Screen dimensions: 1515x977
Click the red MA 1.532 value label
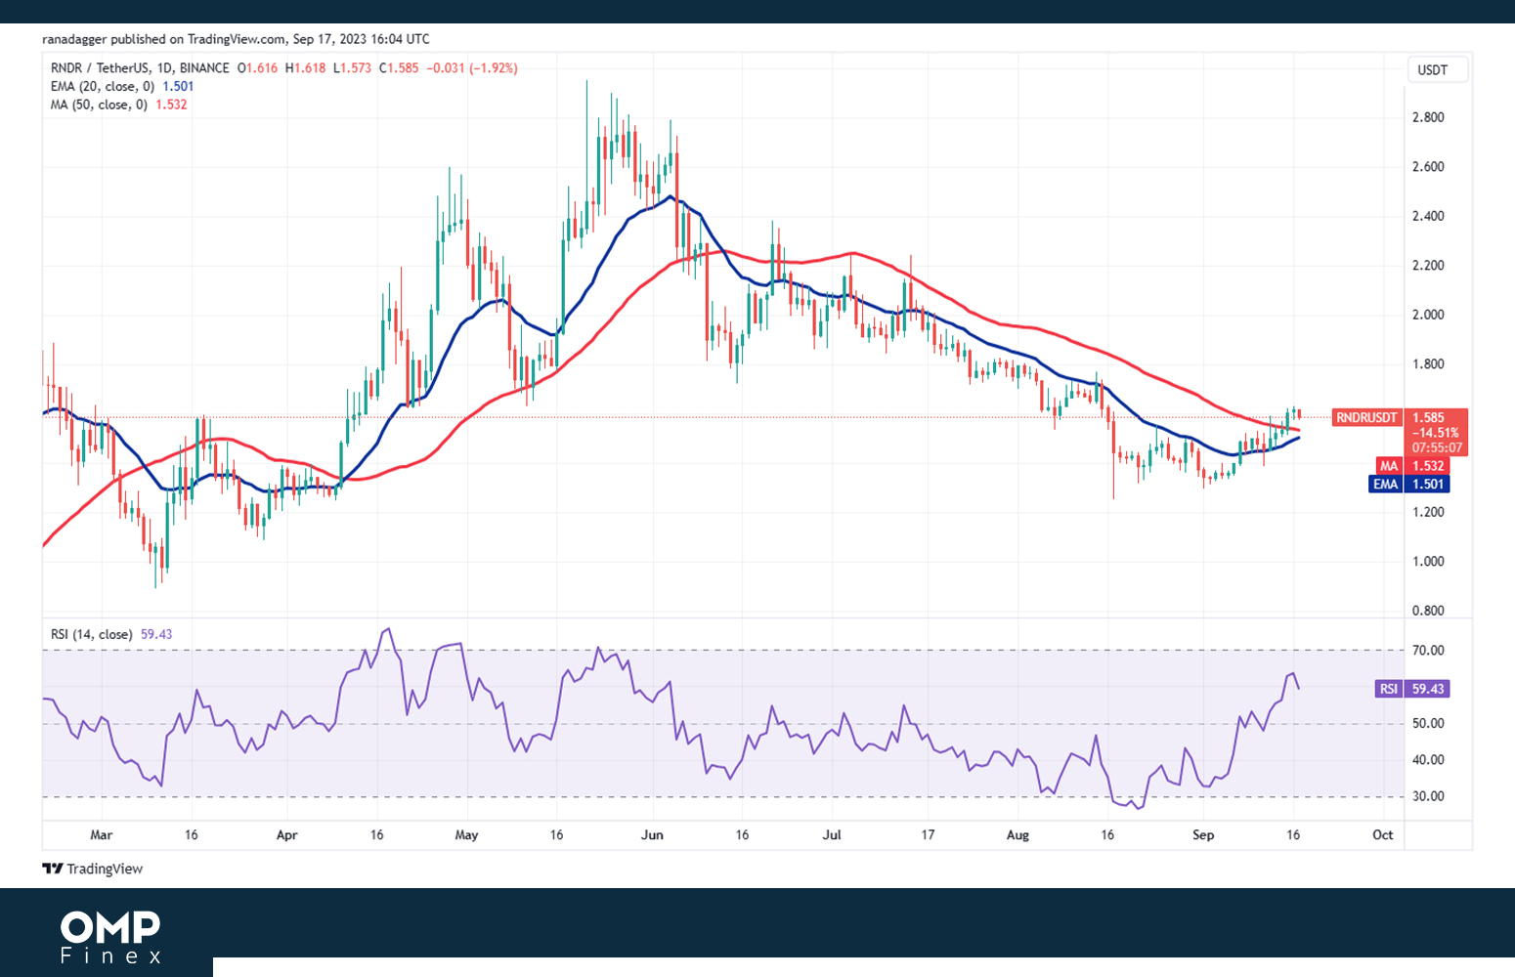tap(1411, 466)
